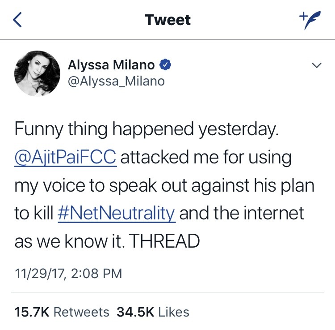Open the @AjitPaiFCC mention
The width and height of the screenshot is (335, 330).
tap(66, 158)
